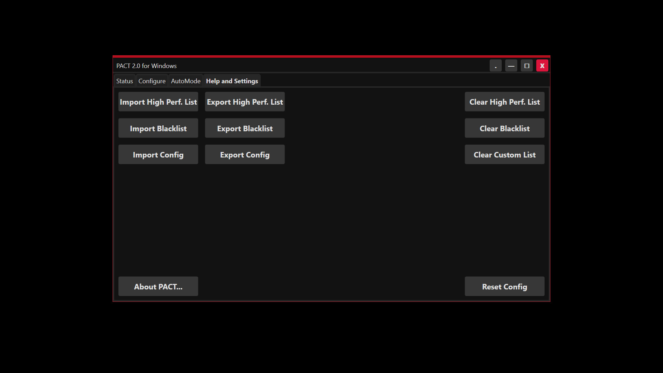
Task: Clear the Blacklist
Action: click(504, 128)
